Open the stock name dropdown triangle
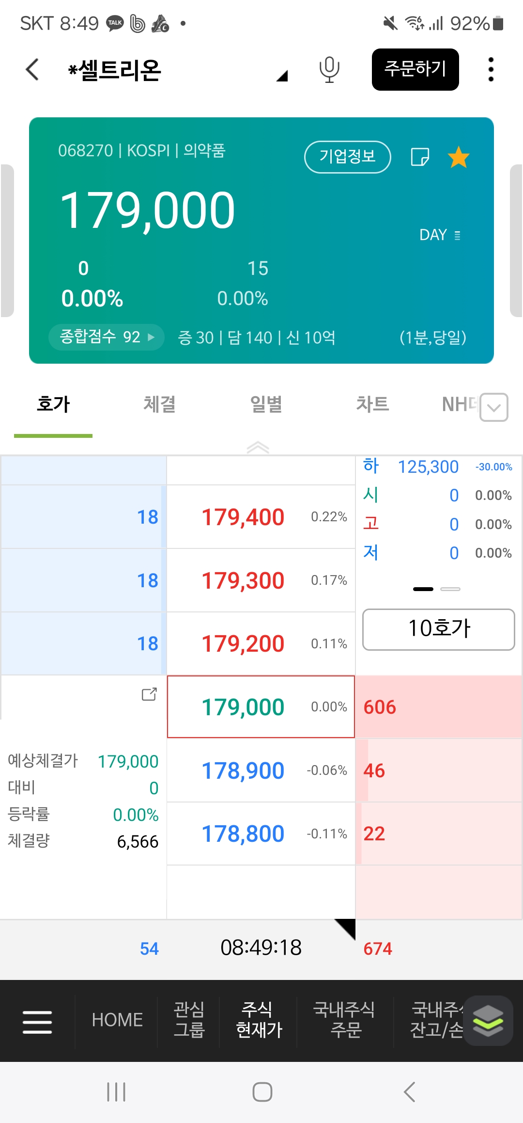The height and width of the screenshot is (1123, 523). pos(282,76)
